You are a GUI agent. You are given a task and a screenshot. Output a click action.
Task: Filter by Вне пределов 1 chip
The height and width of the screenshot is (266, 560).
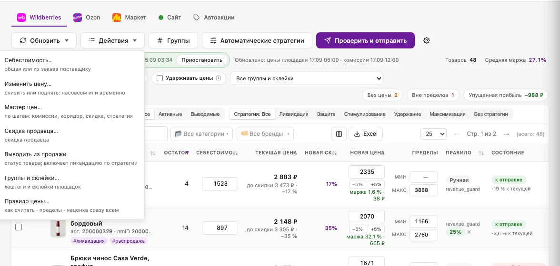click(433, 95)
